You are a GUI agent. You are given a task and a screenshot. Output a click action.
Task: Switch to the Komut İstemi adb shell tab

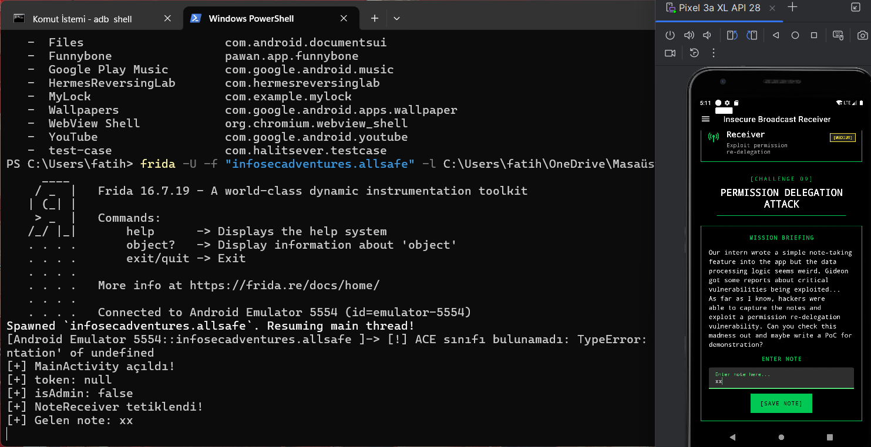tap(82, 19)
